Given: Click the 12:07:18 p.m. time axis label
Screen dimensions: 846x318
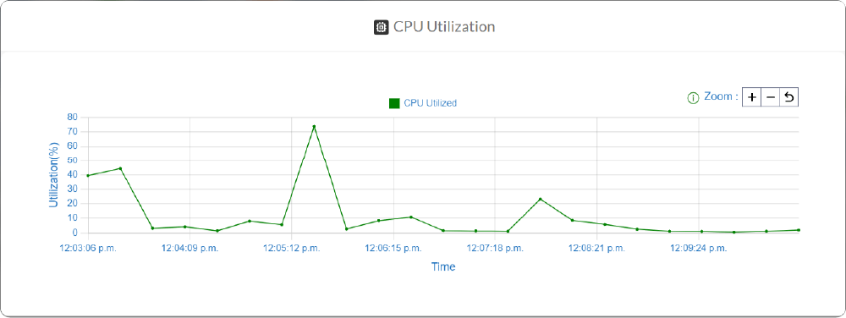Looking at the screenshot, I should pos(495,249).
